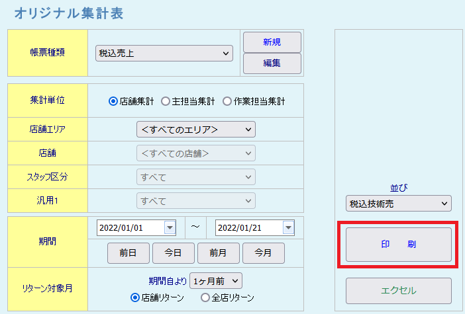Expand the 1ヶ月前 return period dropdown
Image resolution: width=465 pixels, height=314 pixels.
216,280
